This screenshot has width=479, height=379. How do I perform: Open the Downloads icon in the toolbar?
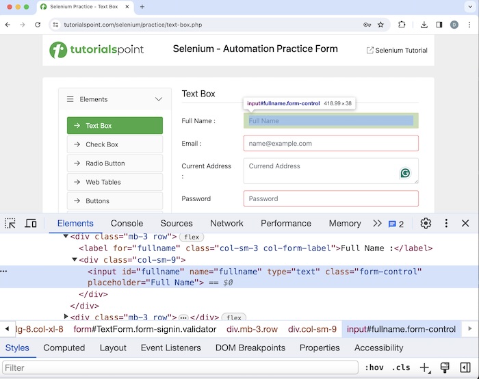pyautogui.click(x=424, y=25)
